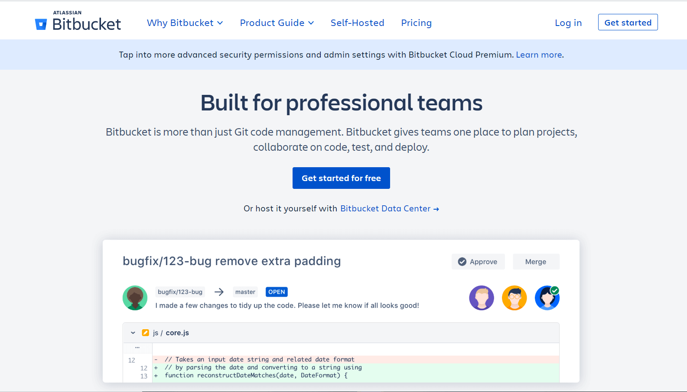The width and height of the screenshot is (687, 392).
Task: Follow the Learn more link in banner
Action: [x=539, y=55]
